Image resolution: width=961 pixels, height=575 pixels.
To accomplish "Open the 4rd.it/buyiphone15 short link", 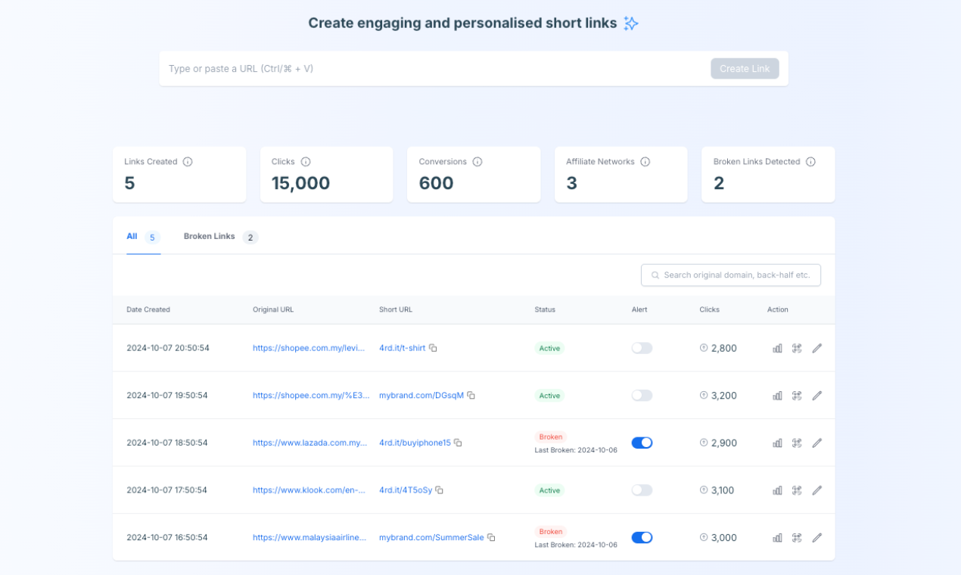I will coord(415,443).
